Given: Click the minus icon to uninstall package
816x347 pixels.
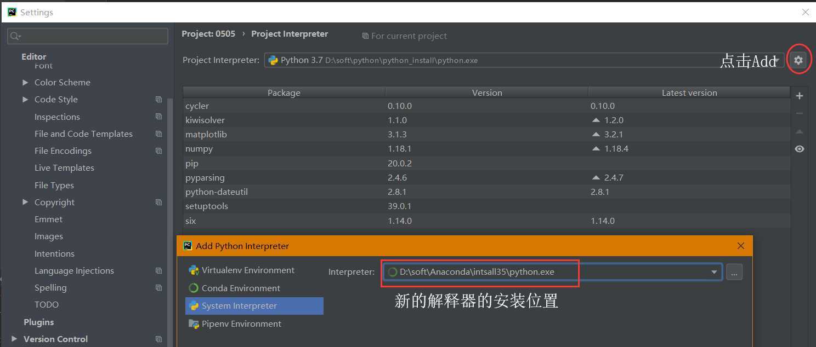Looking at the screenshot, I should [800, 113].
